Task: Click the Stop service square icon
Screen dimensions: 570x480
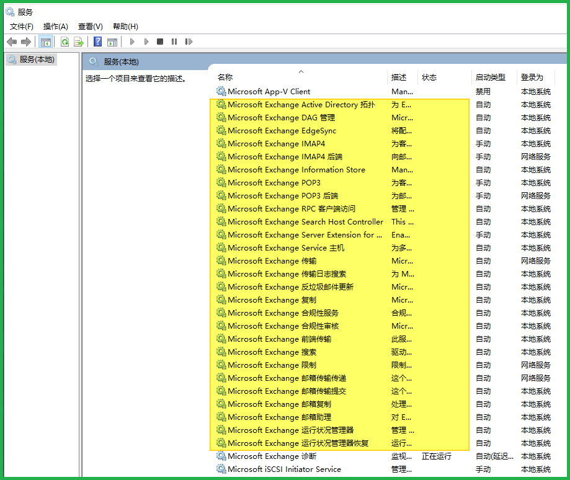Action: click(x=160, y=42)
